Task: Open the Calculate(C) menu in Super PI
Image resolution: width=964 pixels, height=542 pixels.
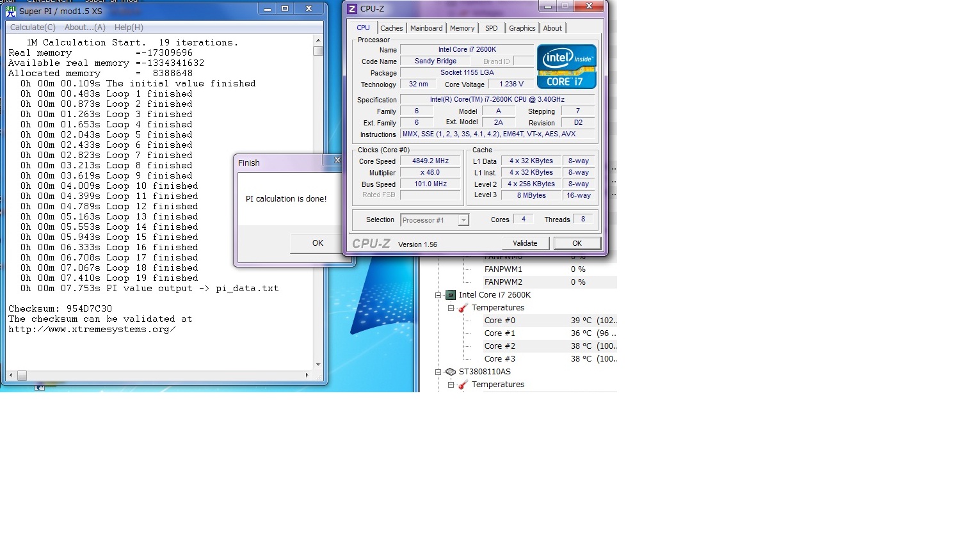Action: click(x=33, y=28)
